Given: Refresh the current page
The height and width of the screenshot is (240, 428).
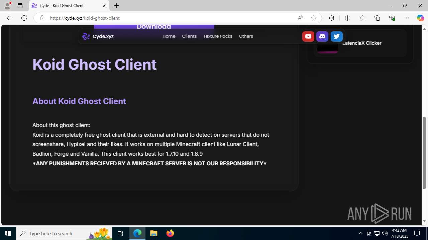Looking at the screenshot, I should tap(24, 18).
